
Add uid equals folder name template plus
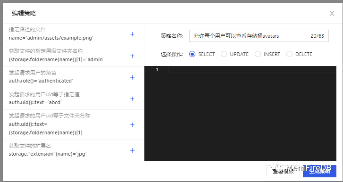(132, 124)
